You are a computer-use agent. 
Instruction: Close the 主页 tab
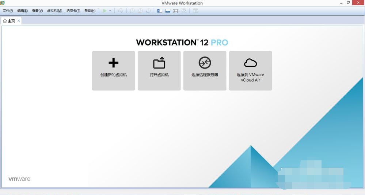(x=19, y=21)
